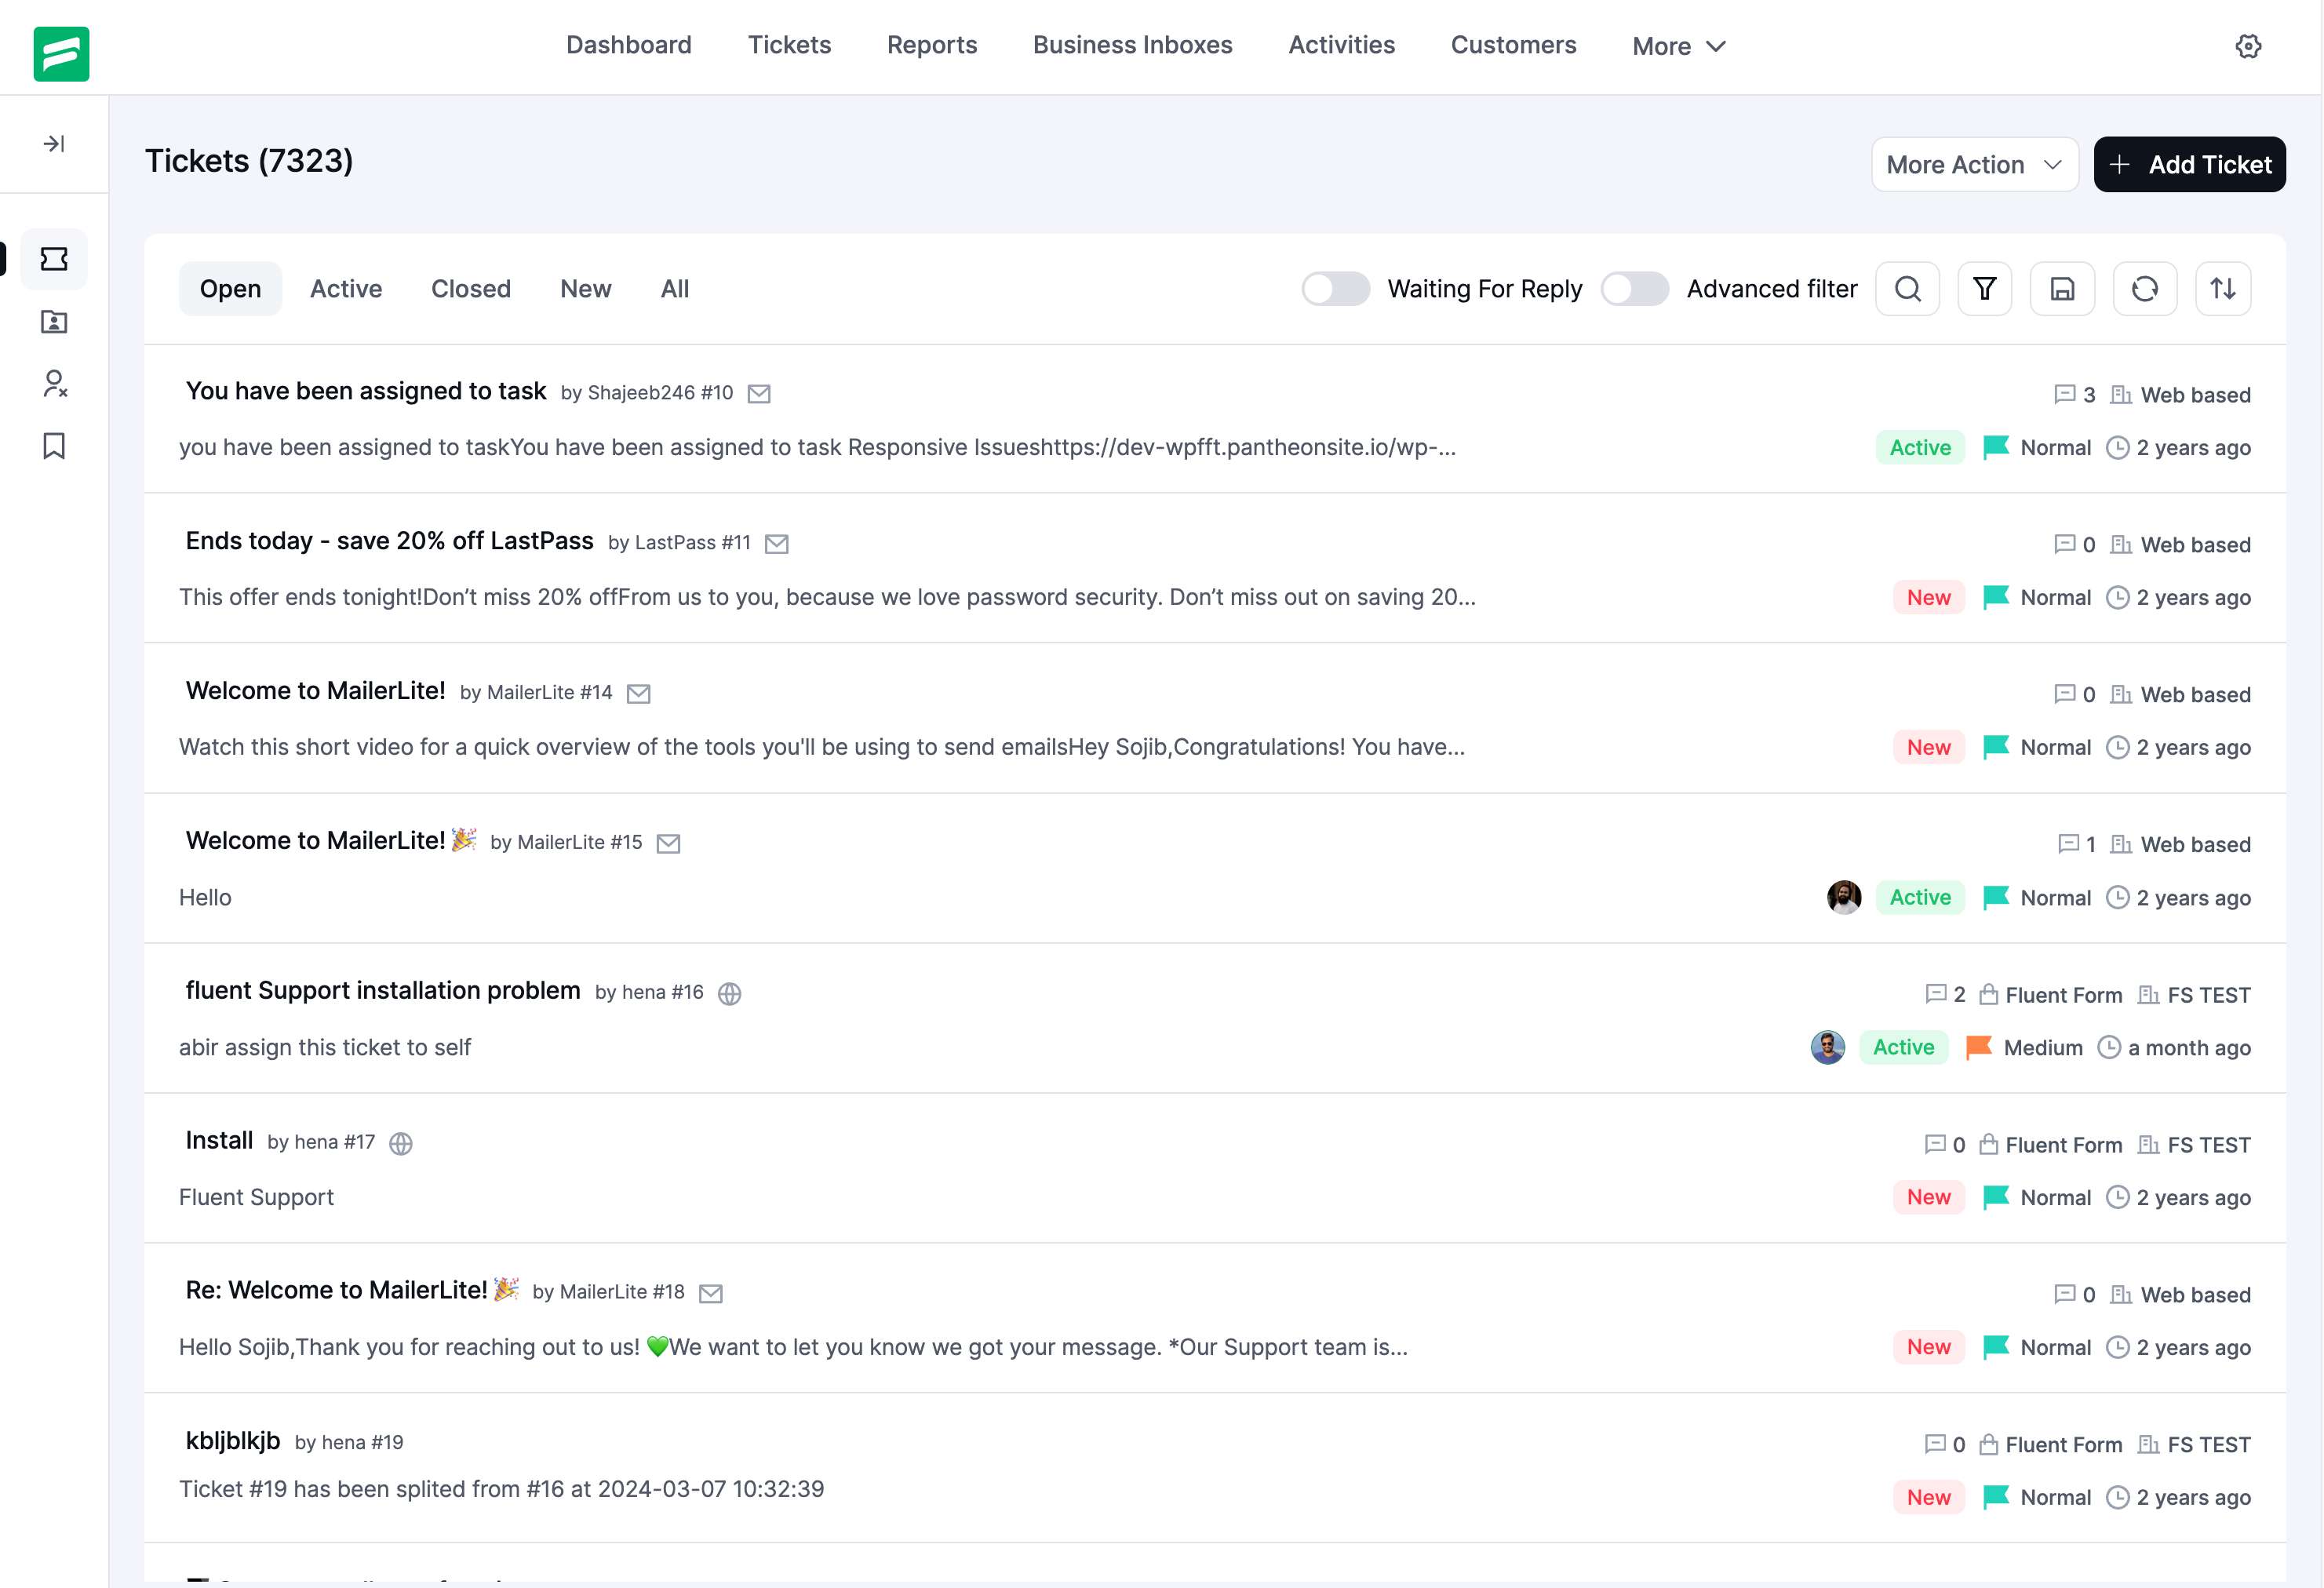Open Reports in top navigation
The image size is (2324, 1588).
931,45
